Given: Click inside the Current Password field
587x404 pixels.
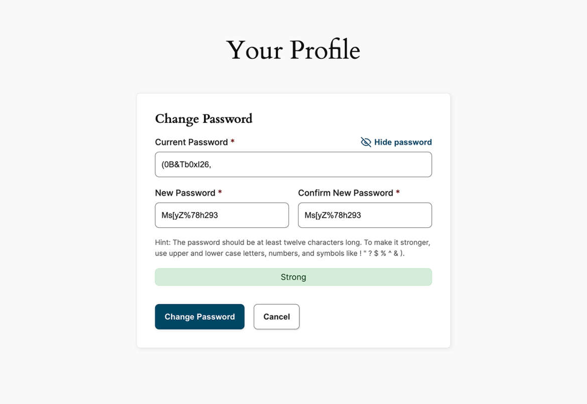Looking at the screenshot, I should (x=293, y=164).
